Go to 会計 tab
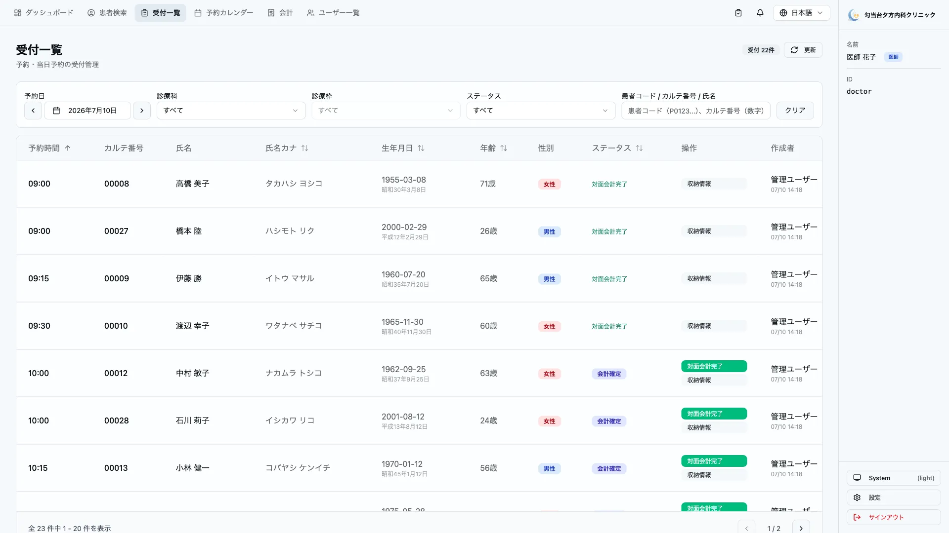 (280, 13)
